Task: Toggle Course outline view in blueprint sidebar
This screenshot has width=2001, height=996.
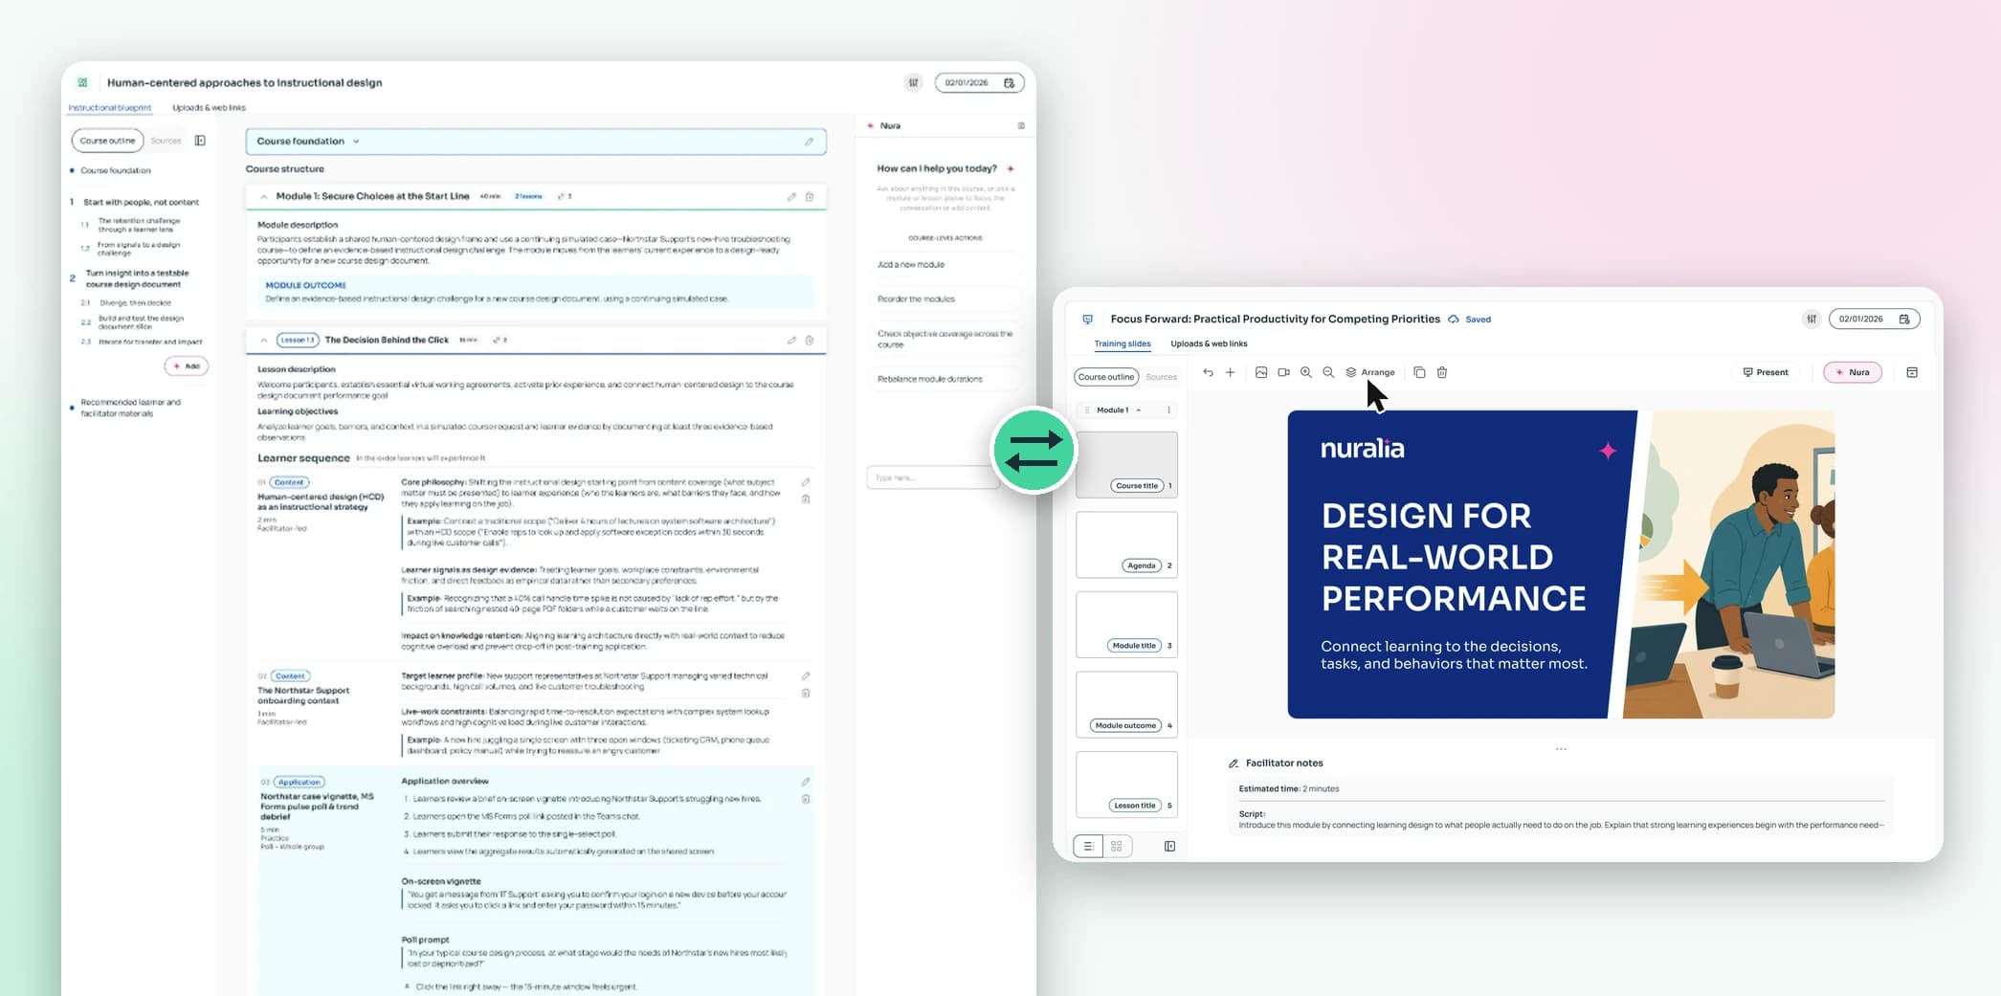Action: click(x=107, y=141)
